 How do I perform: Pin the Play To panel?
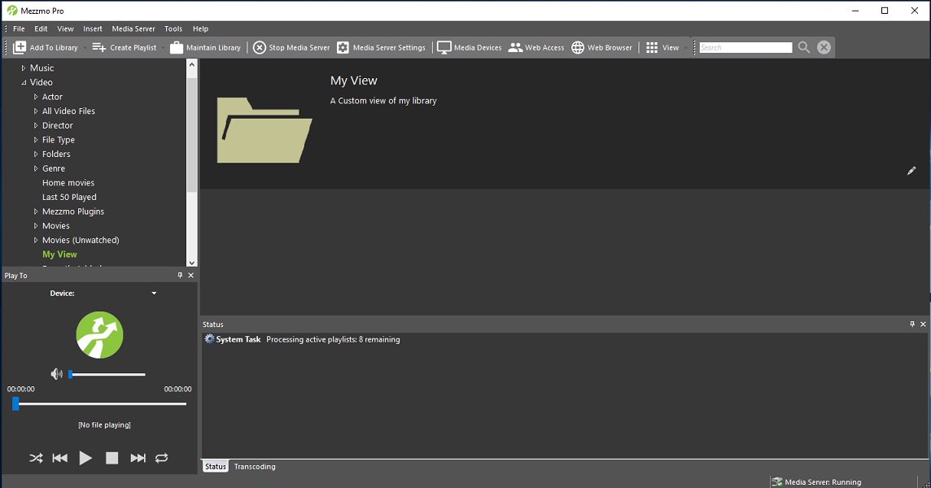180,276
